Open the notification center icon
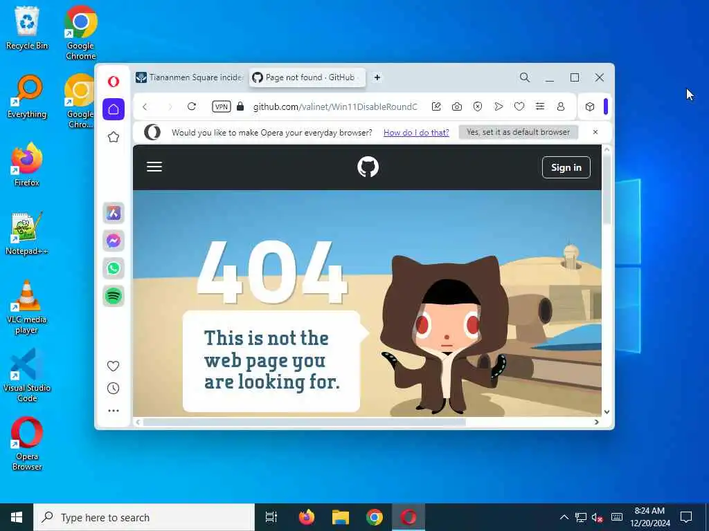This screenshot has width=709, height=531. pos(686,517)
